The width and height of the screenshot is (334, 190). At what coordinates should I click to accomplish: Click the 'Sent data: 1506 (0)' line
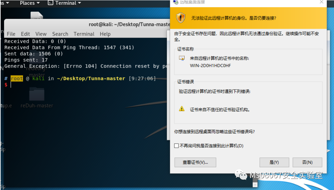[34, 54]
